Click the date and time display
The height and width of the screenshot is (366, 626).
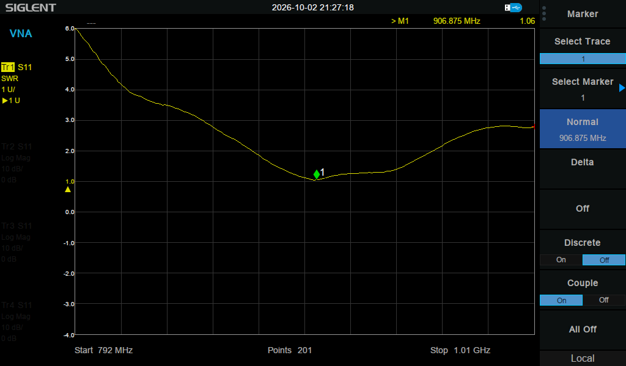pyautogui.click(x=313, y=7)
